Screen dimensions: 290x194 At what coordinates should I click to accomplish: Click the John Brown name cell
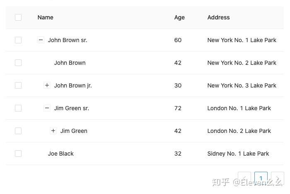[70, 63]
